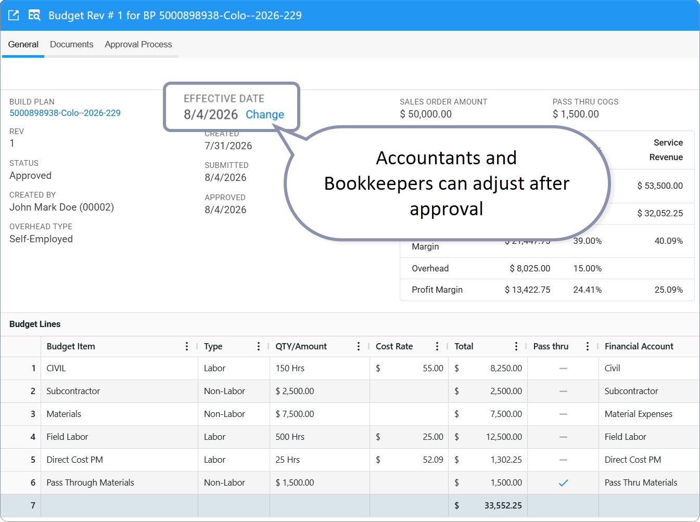Click the $ 7,500.00 amount cell
Viewport: 700px width, 522px height.
pyautogui.click(x=320, y=414)
